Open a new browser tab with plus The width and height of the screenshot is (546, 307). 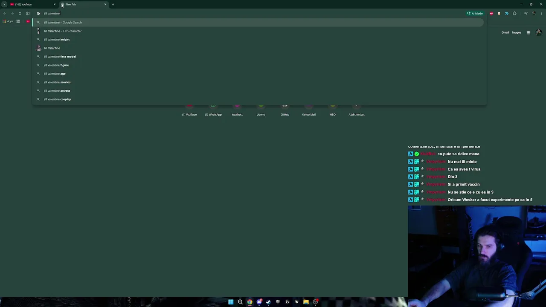(x=113, y=4)
